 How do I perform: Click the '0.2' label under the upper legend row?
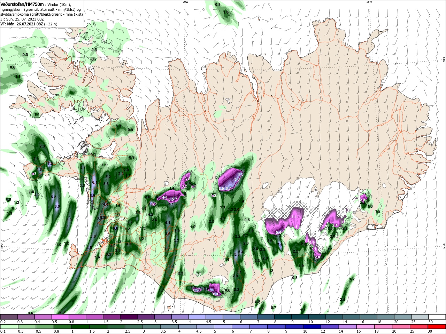coord(3,322)
